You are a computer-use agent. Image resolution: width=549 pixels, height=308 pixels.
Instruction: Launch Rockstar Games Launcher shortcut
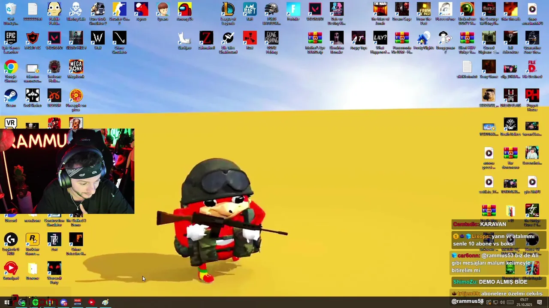tap(33, 244)
